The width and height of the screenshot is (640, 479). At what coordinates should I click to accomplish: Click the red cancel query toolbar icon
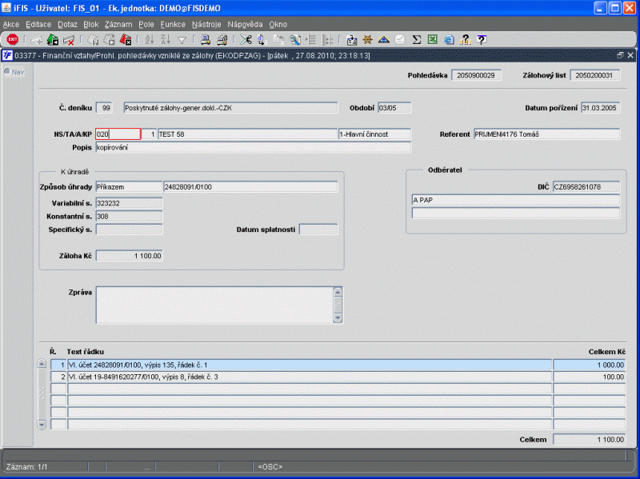126,39
